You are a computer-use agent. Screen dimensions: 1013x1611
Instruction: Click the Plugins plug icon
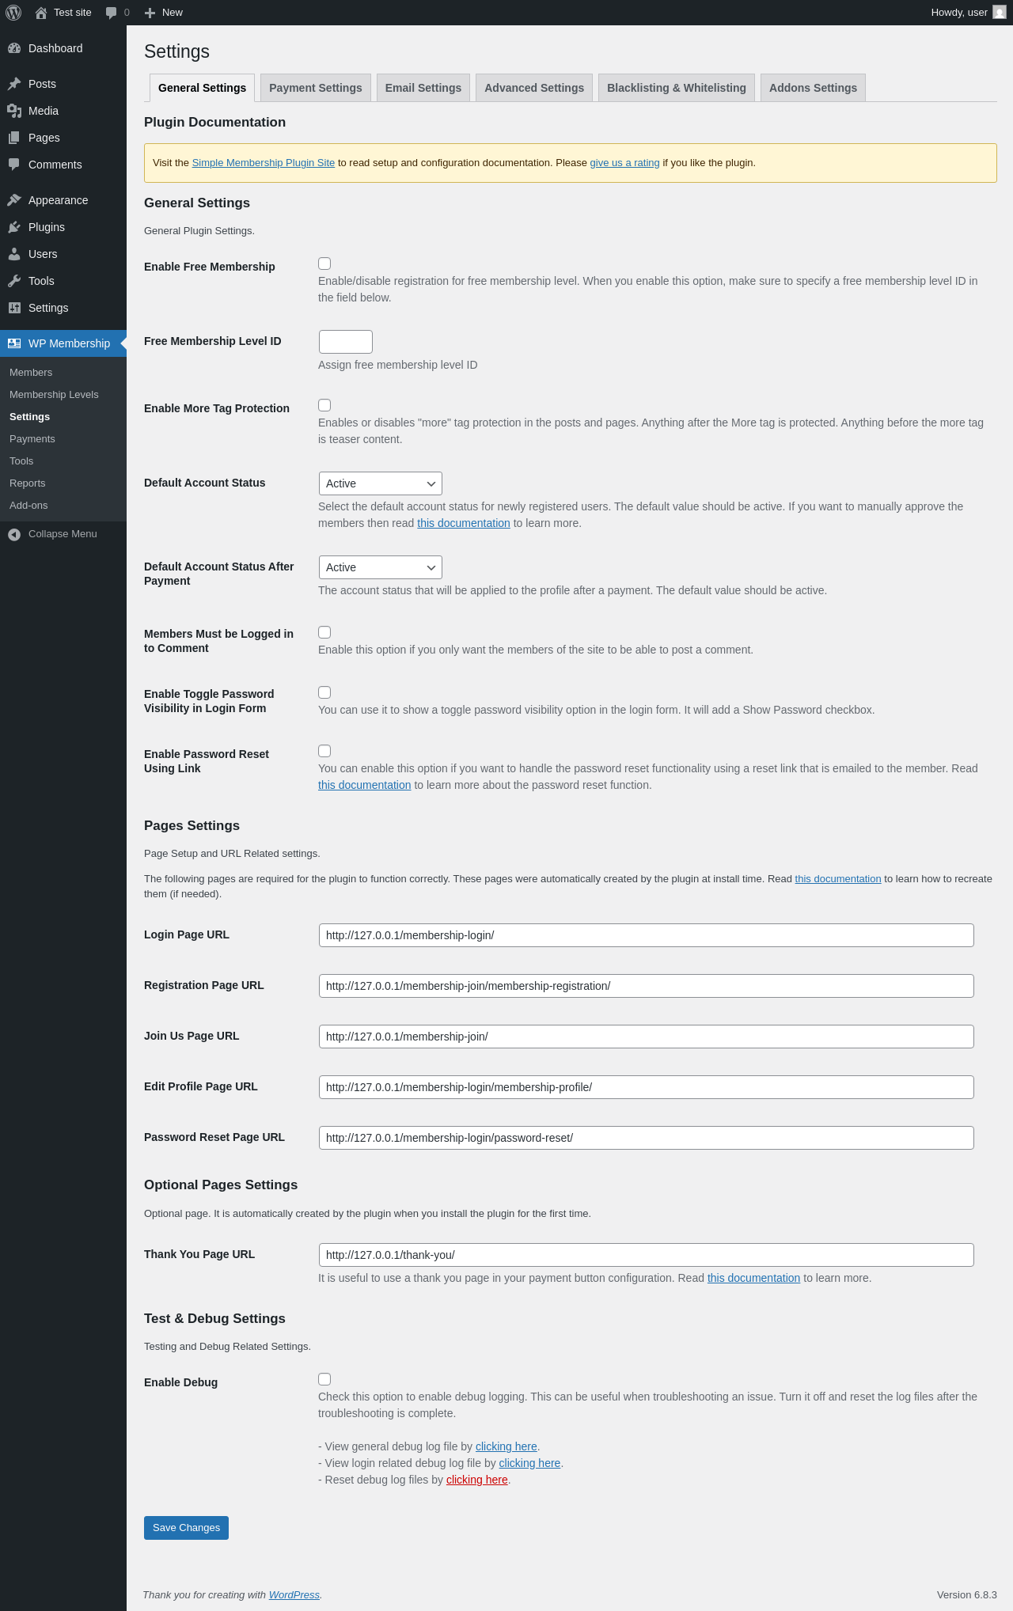point(14,227)
